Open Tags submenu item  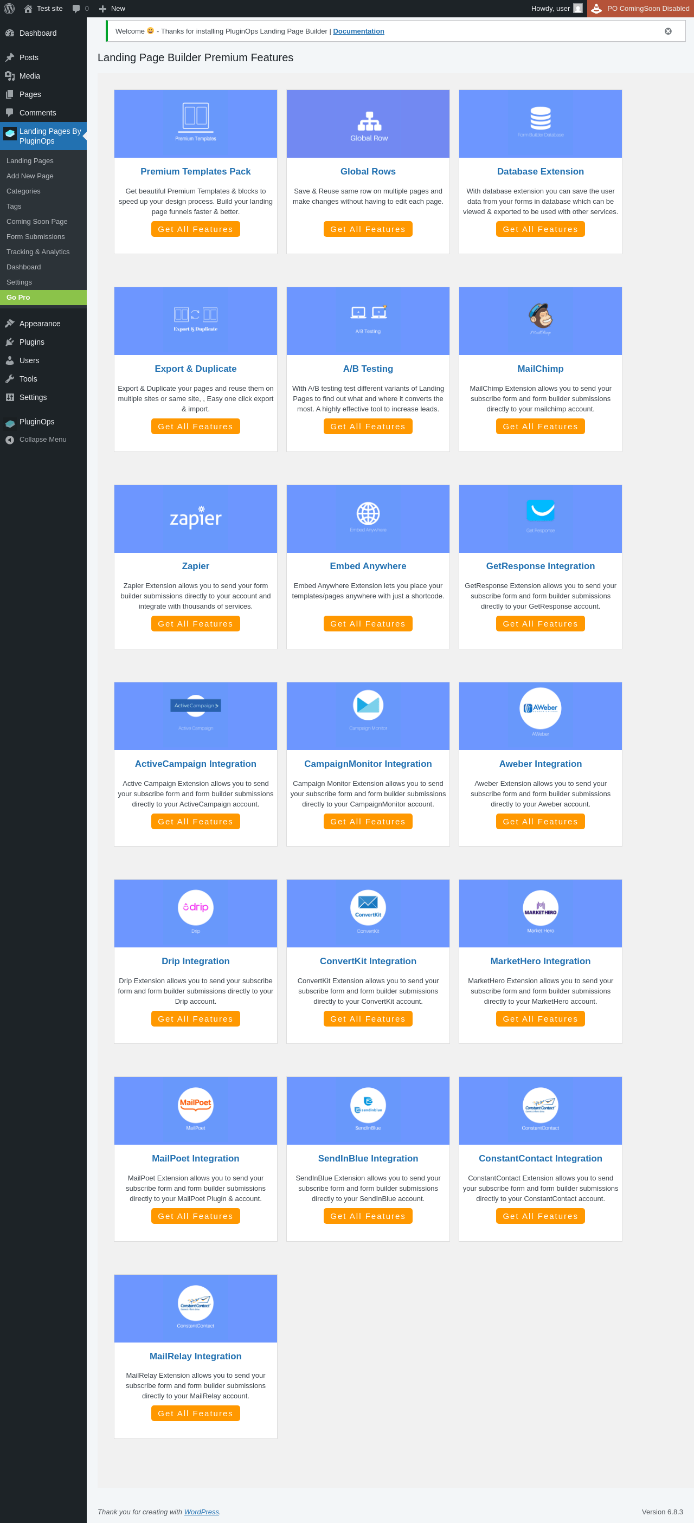(x=14, y=206)
